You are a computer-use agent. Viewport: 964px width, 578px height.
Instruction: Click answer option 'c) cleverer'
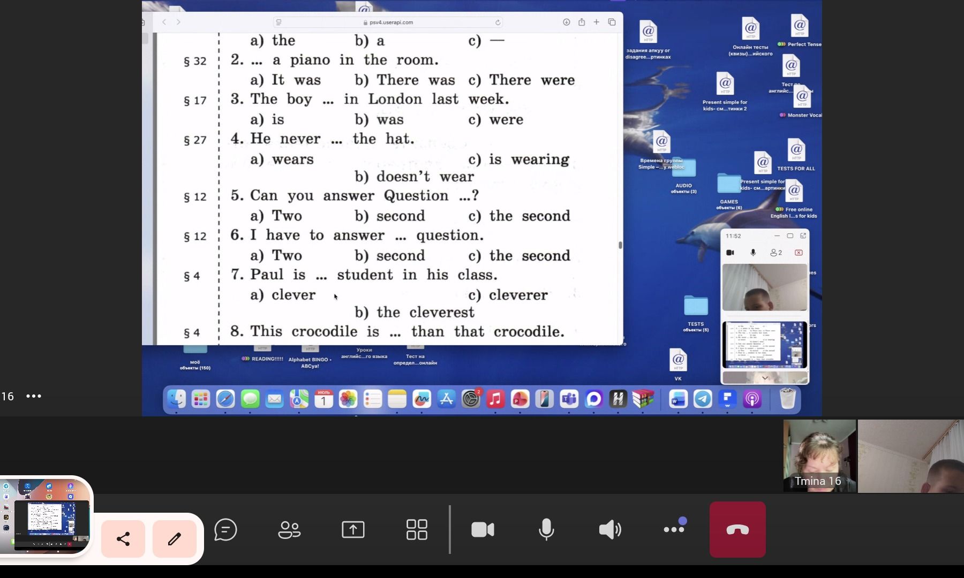pyautogui.click(x=508, y=295)
